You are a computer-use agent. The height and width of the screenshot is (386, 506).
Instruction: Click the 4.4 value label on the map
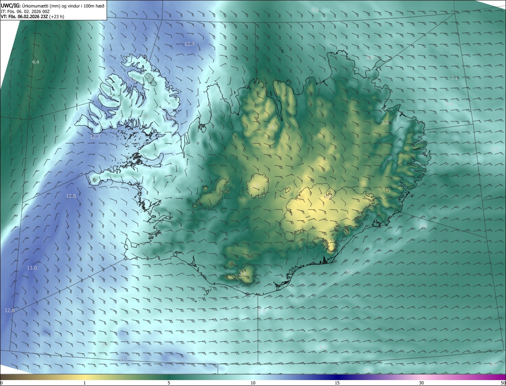click(x=36, y=62)
